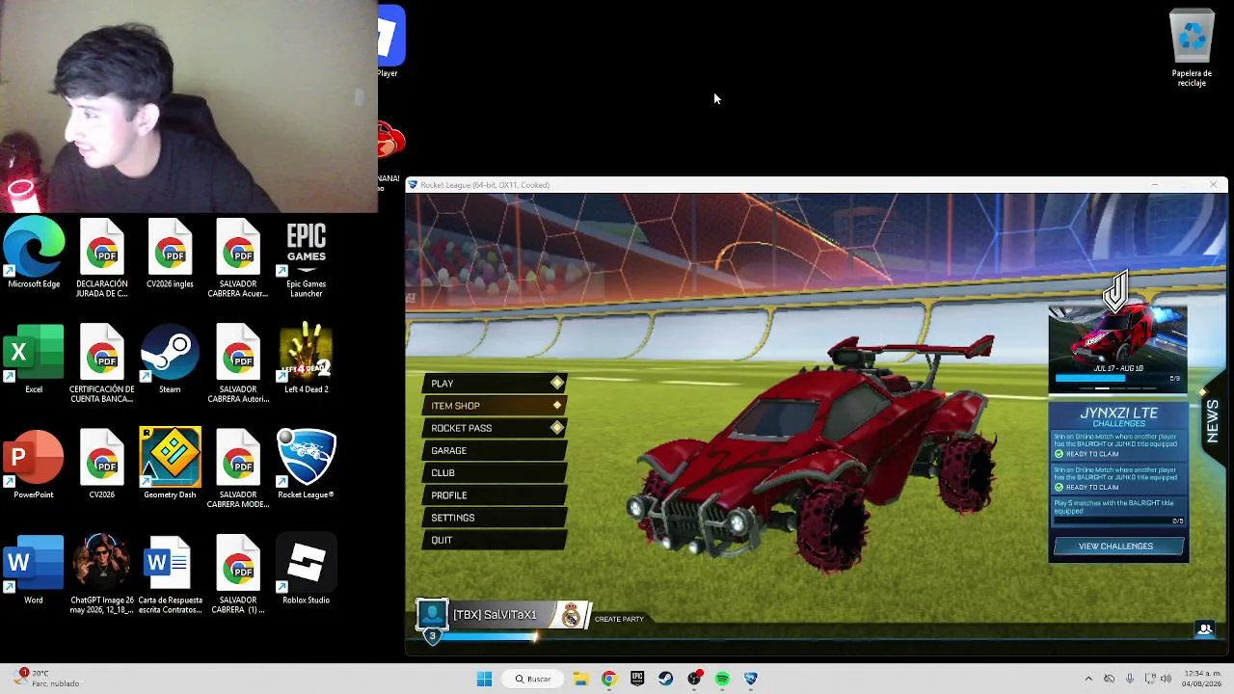
Task: Select the Carta de Respuesta Word document
Action: point(170,574)
